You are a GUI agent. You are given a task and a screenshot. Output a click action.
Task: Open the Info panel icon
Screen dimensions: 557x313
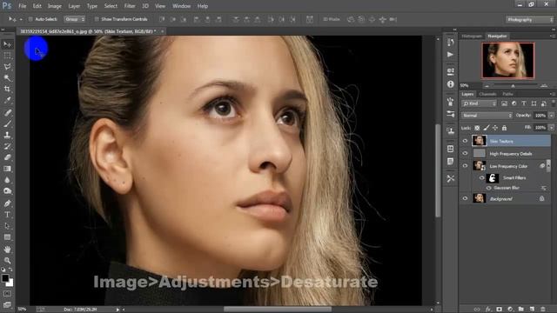[x=451, y=84]
